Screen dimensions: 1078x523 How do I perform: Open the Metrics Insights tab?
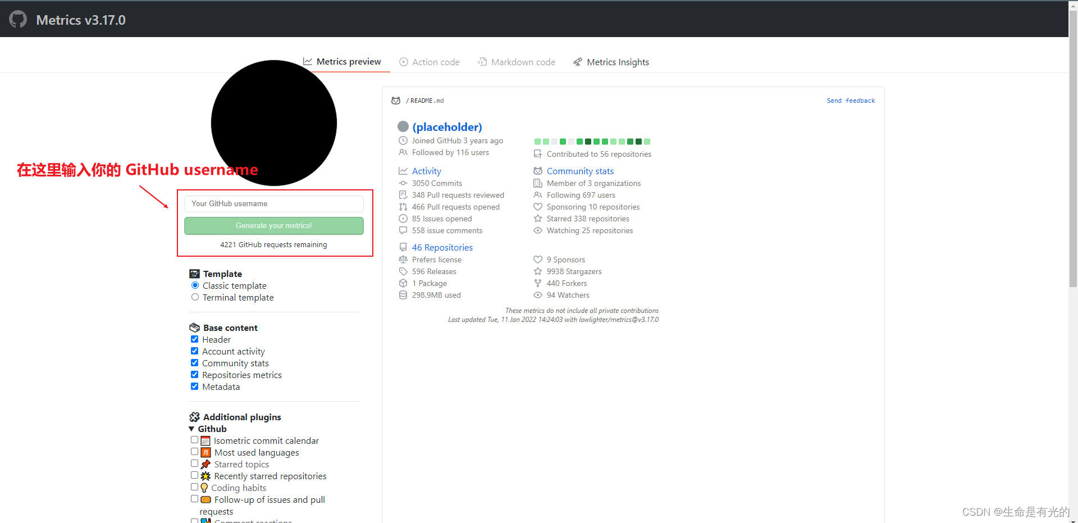tap(611, 62)
